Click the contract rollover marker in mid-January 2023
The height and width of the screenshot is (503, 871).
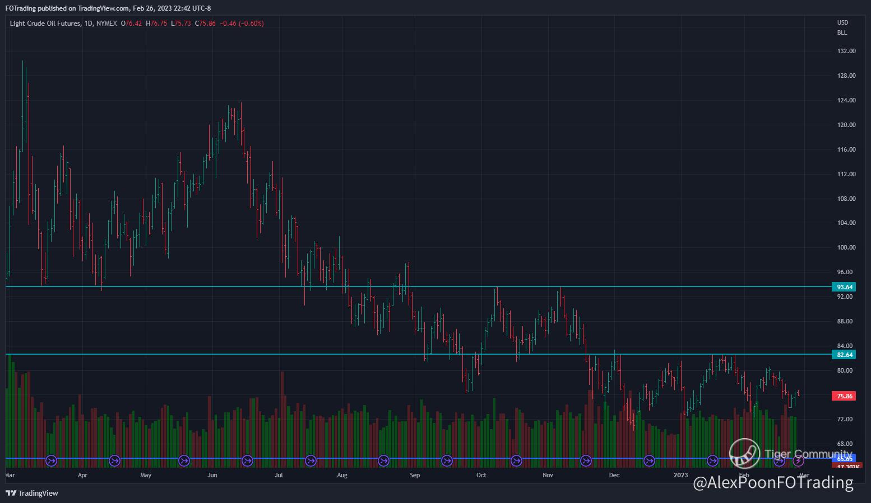(x=712, y=461)
